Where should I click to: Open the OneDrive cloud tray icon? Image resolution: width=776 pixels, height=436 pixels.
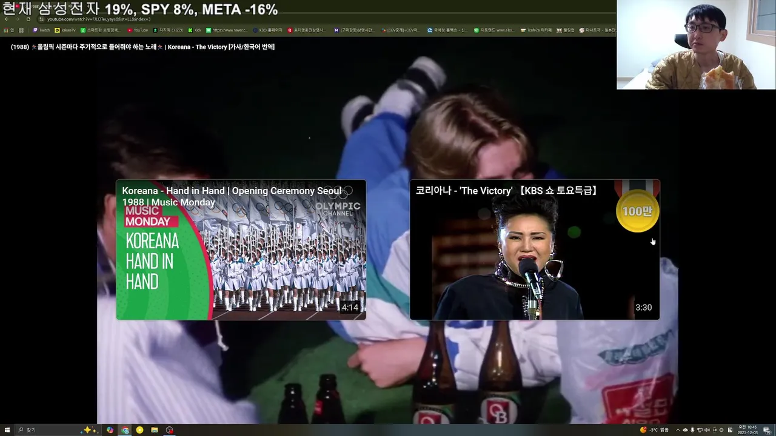tap(685, 430)
